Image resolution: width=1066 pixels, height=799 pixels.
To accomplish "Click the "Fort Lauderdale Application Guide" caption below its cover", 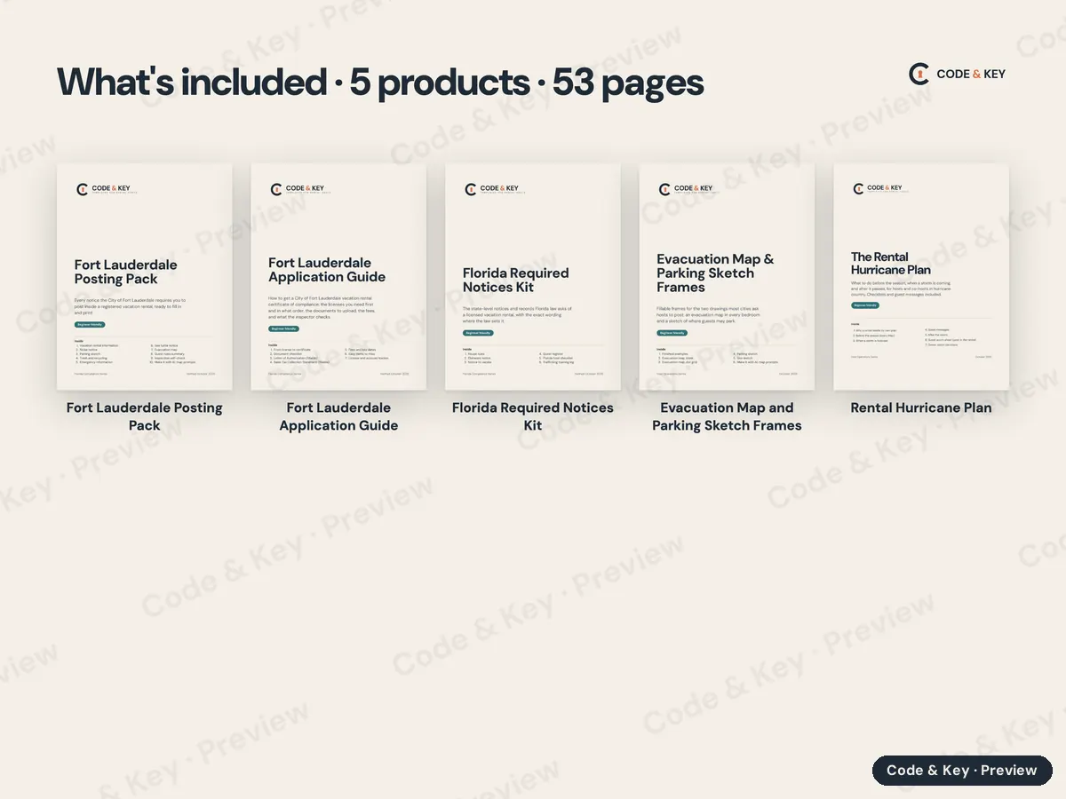I will point(338,416).
